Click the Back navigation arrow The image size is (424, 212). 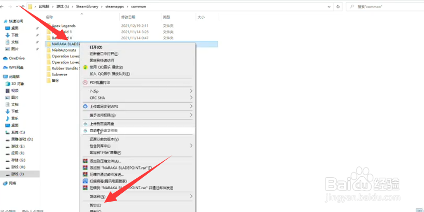(x=2, y=7)
